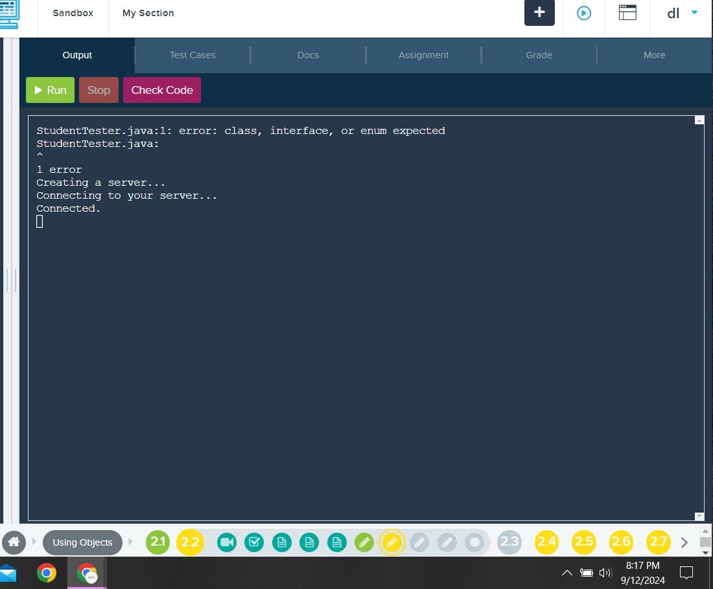
Task: Click the home icon in navigation bar
Action: (14, 542)
